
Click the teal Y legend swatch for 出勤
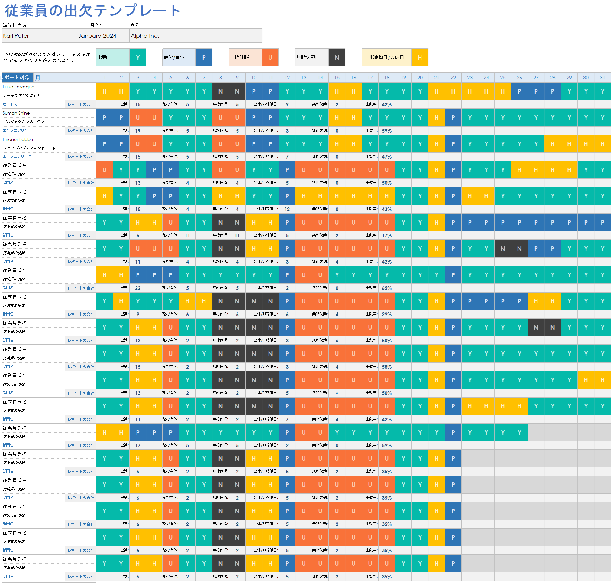tap(138, 57)
